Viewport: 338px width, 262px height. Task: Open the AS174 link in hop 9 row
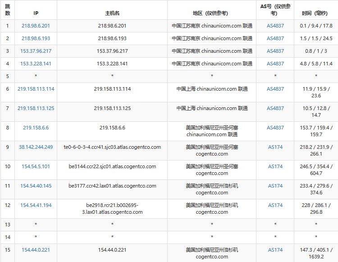click(275, 147)
